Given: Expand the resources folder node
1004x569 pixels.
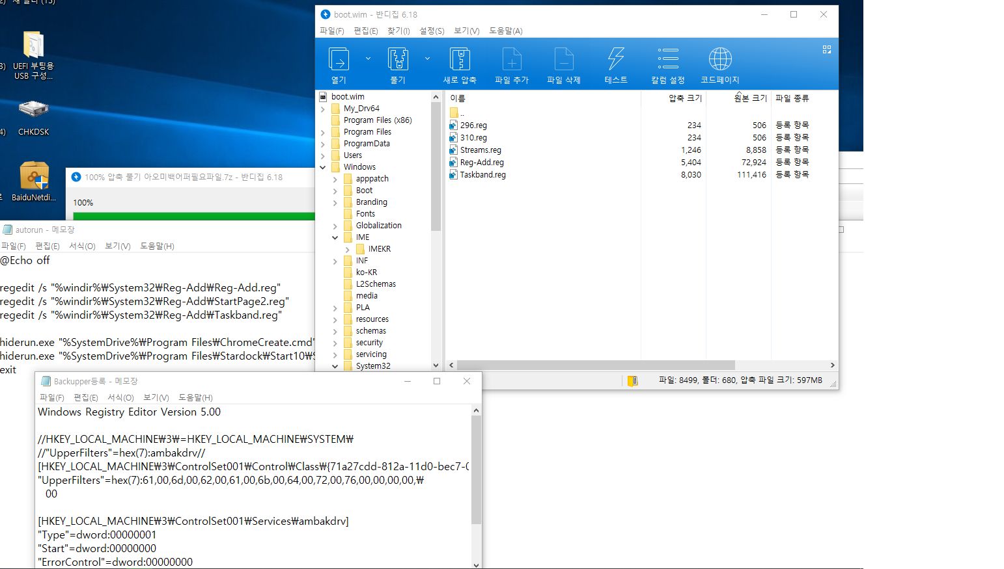Looking at the screenshot, I should click(x=335, y=319).
